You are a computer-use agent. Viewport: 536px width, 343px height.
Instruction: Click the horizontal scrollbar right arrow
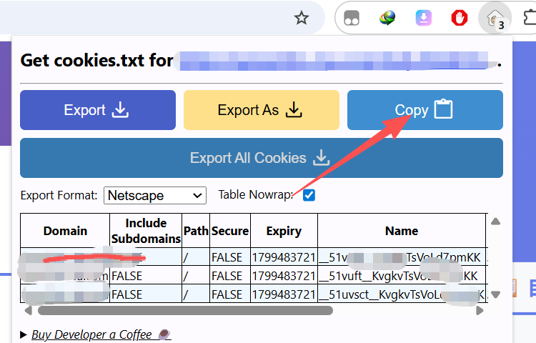(x=480, y=311)
